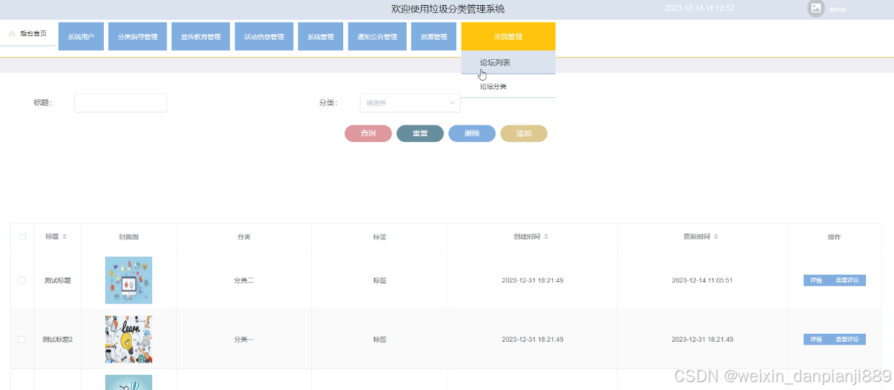
Task: Click the admin username text
Action: click(x=838, y=9)
